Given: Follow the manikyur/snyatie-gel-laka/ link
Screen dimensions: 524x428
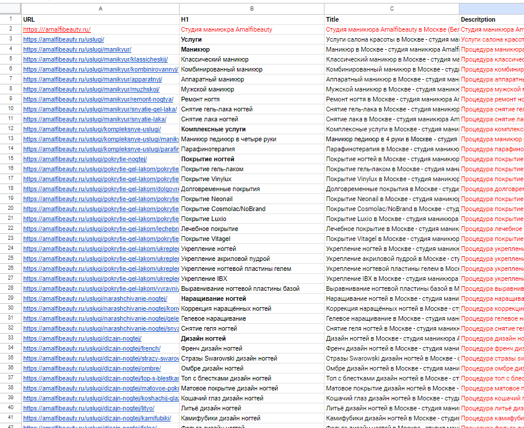Looking at the screenshot, I should tap(100, 109).
